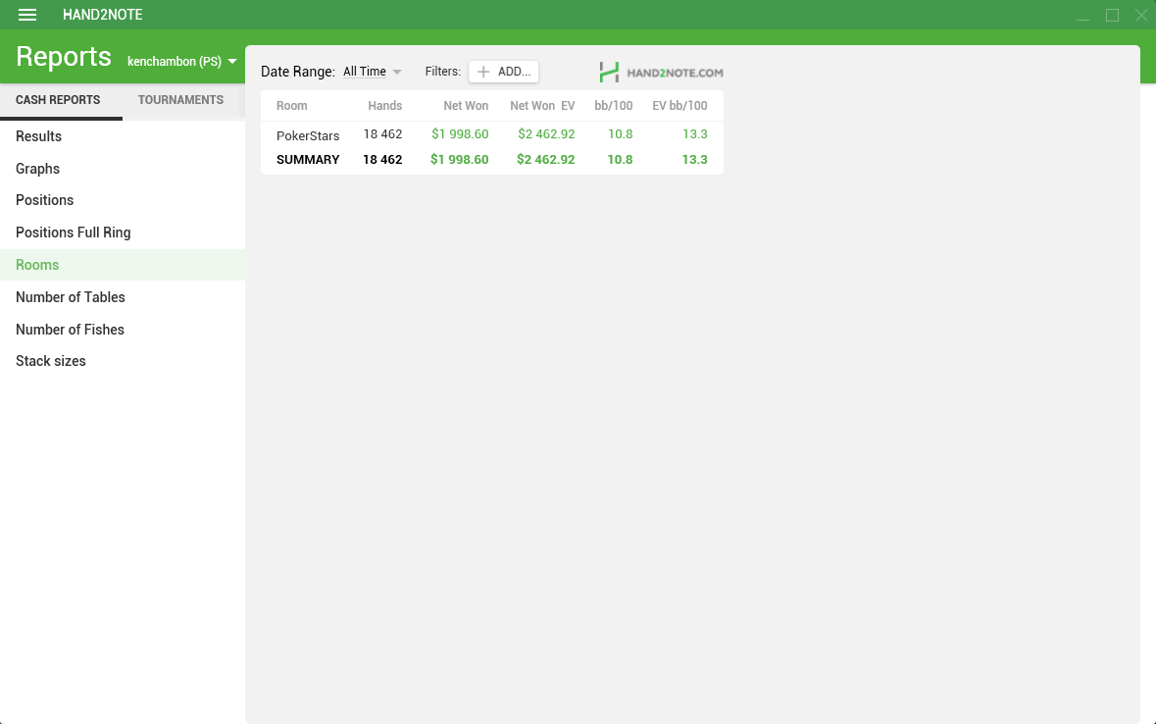Image resolution: width=1156 pixels, height=724 pixels.
Task: Open the Number of Tables report
Action: point(123,296)
